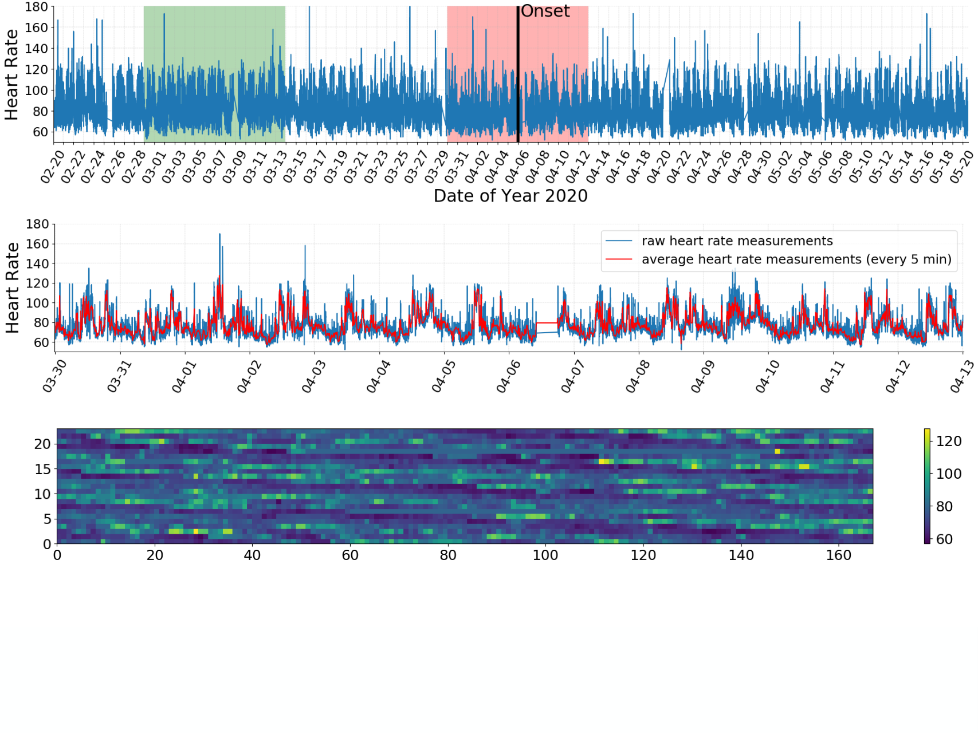Click the "Heart Rate" y-axis label of middle chart
This screenshot has width=978, height=733.
12,287
